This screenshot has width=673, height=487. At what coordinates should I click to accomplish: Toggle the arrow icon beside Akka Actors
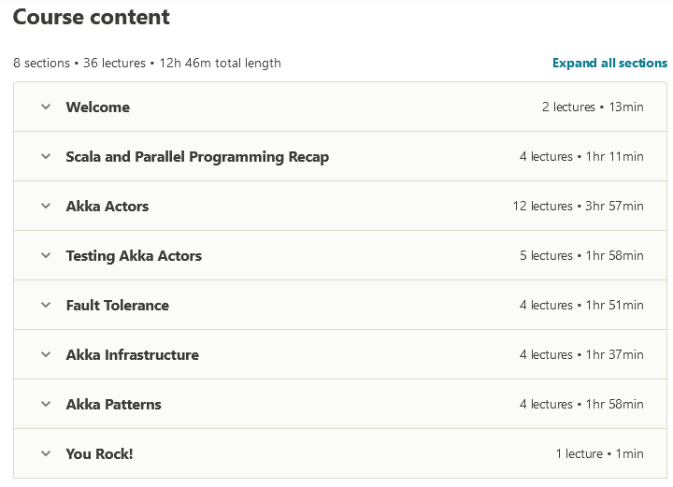pyautogui.click(x=45, y=206)
